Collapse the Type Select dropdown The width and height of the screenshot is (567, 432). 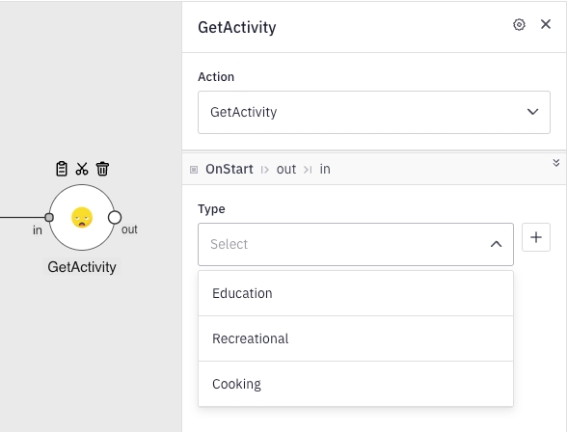[356, 244]
